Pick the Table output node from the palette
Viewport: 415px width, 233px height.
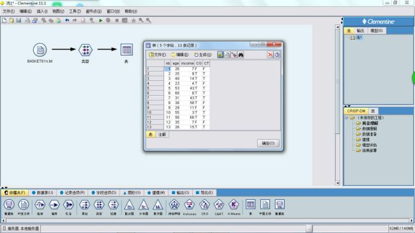pos(250,207)
